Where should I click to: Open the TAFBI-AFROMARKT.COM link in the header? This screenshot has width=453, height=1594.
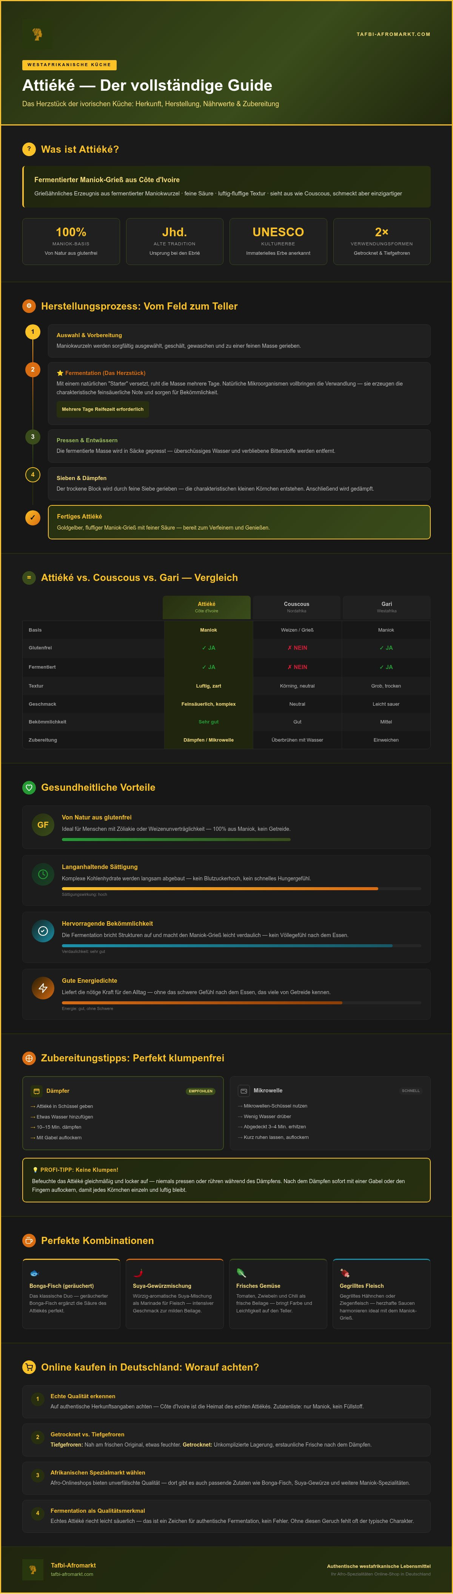[393, 34]
